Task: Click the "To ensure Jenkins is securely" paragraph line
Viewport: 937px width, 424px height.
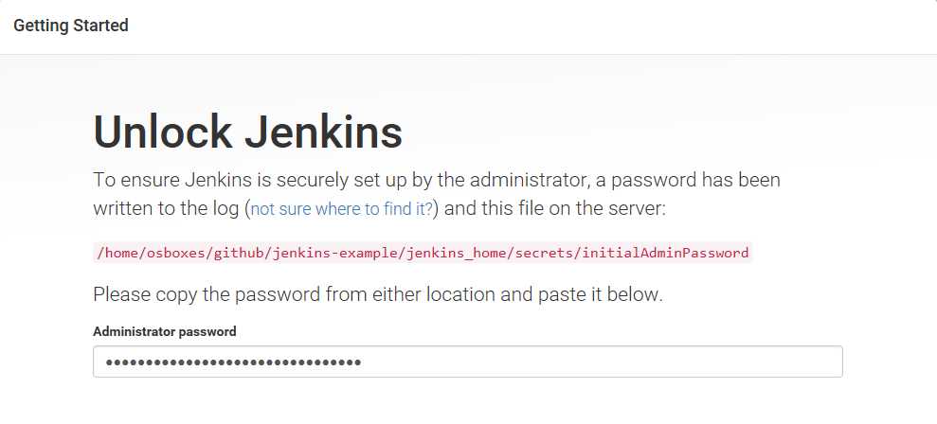Action: [436, 180]
